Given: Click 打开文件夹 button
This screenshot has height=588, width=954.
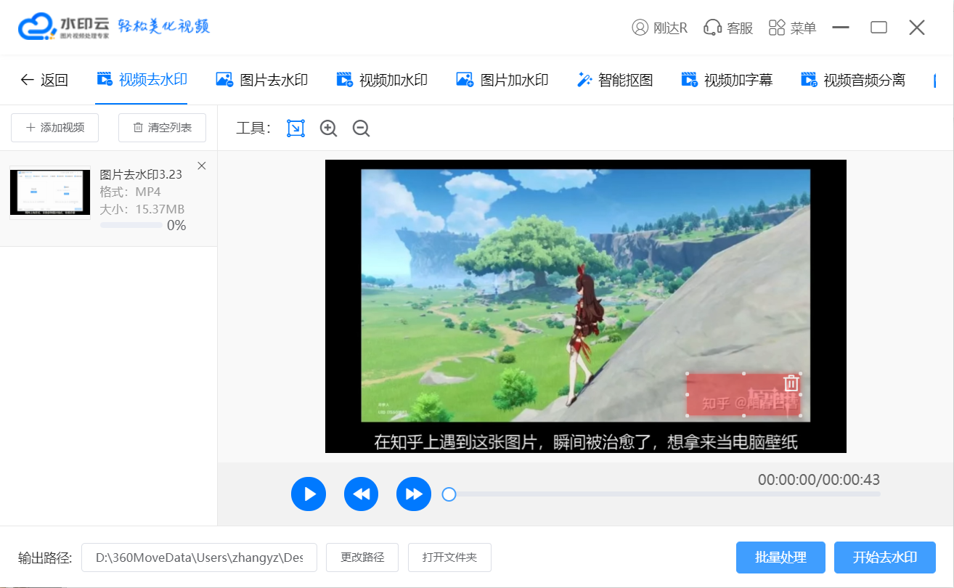Looking at the screenshot, I should pos(449,558).
